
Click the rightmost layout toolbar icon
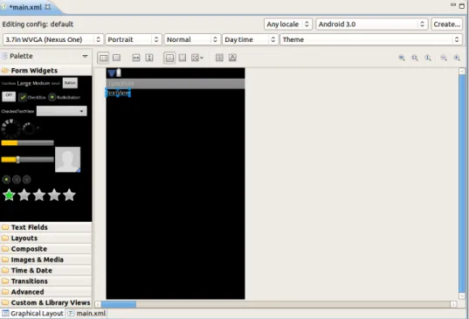click(232, 58)
